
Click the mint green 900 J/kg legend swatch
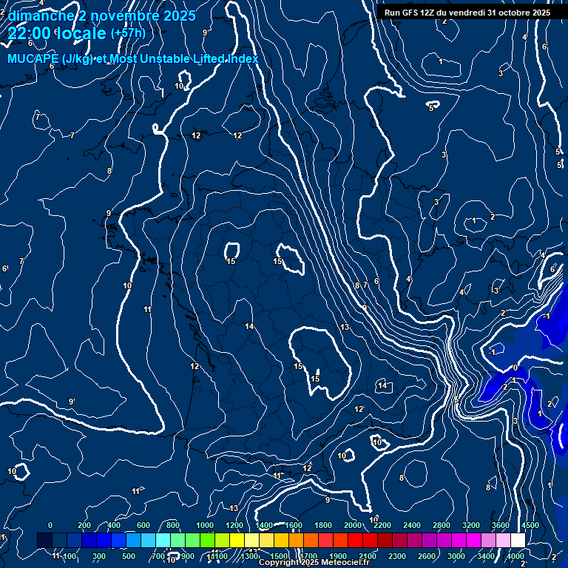(177, 540)
